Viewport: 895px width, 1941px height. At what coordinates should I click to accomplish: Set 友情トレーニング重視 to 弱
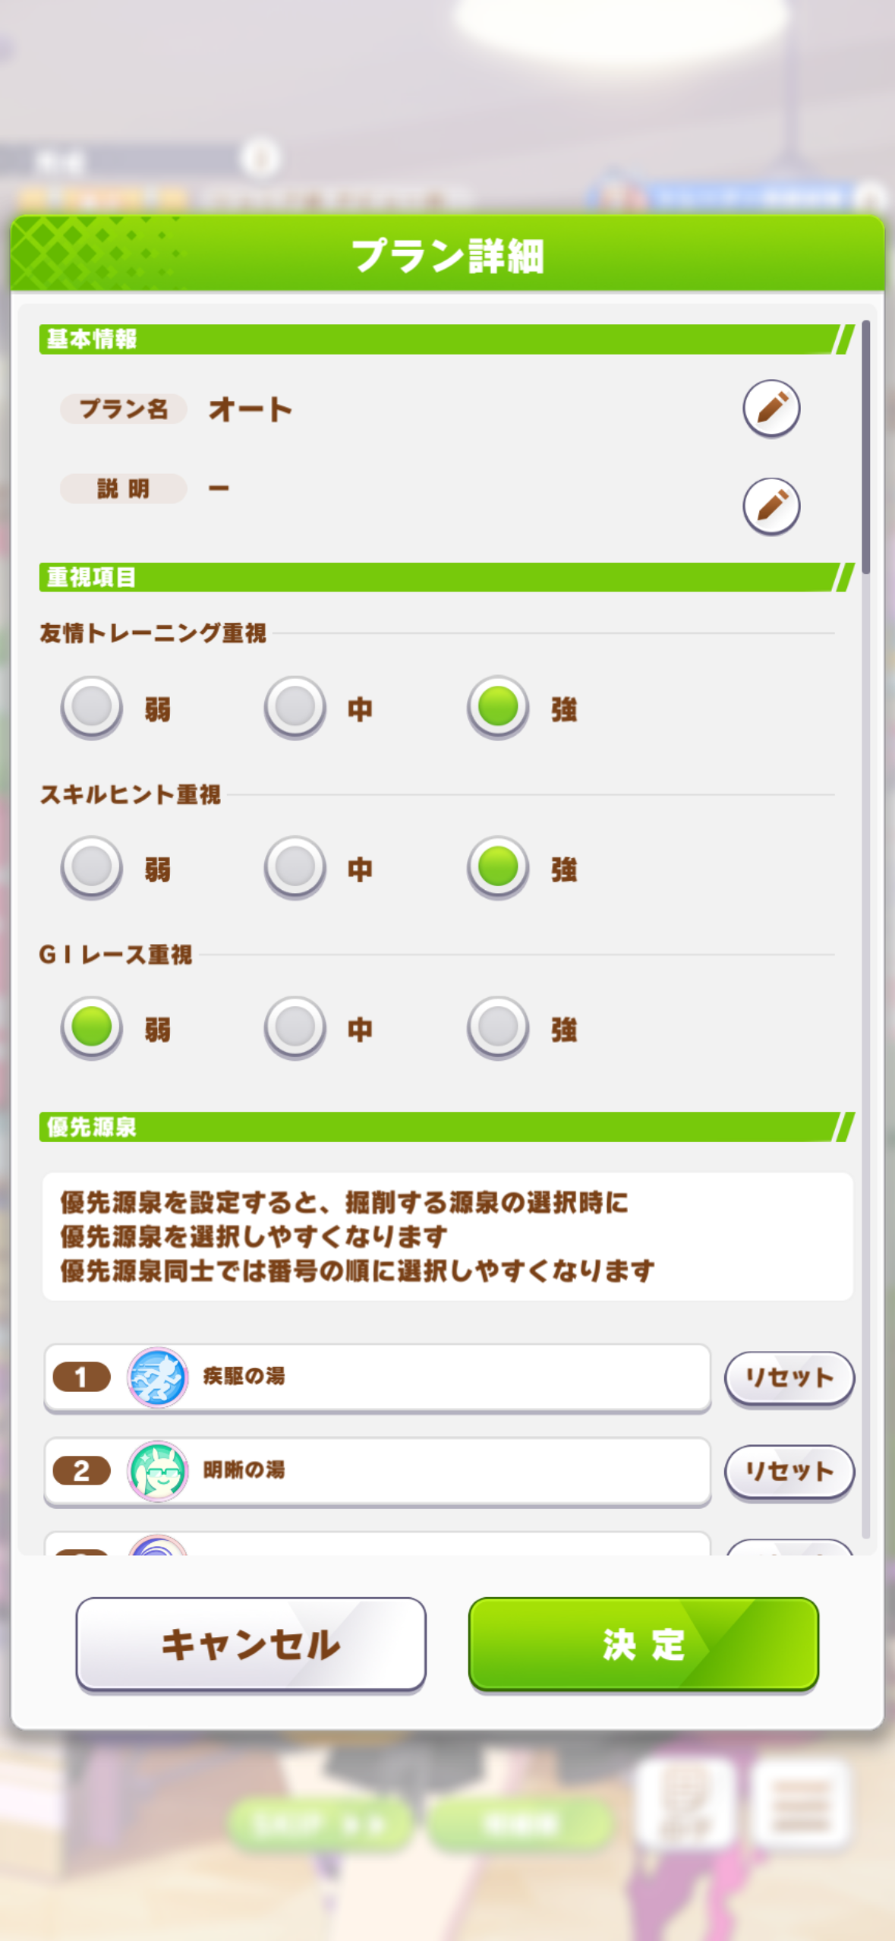tap(92, 707)
